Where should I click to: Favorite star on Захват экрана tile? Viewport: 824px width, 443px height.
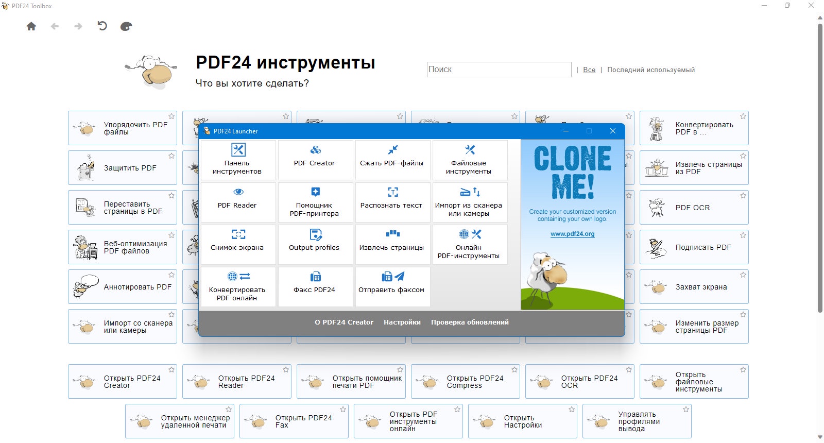coord(743,275)
